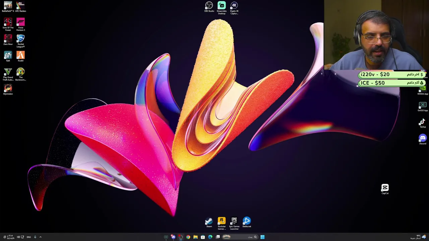Open the NVIDIA App desktop icon
Screen dimensions: 429x241
423,90
